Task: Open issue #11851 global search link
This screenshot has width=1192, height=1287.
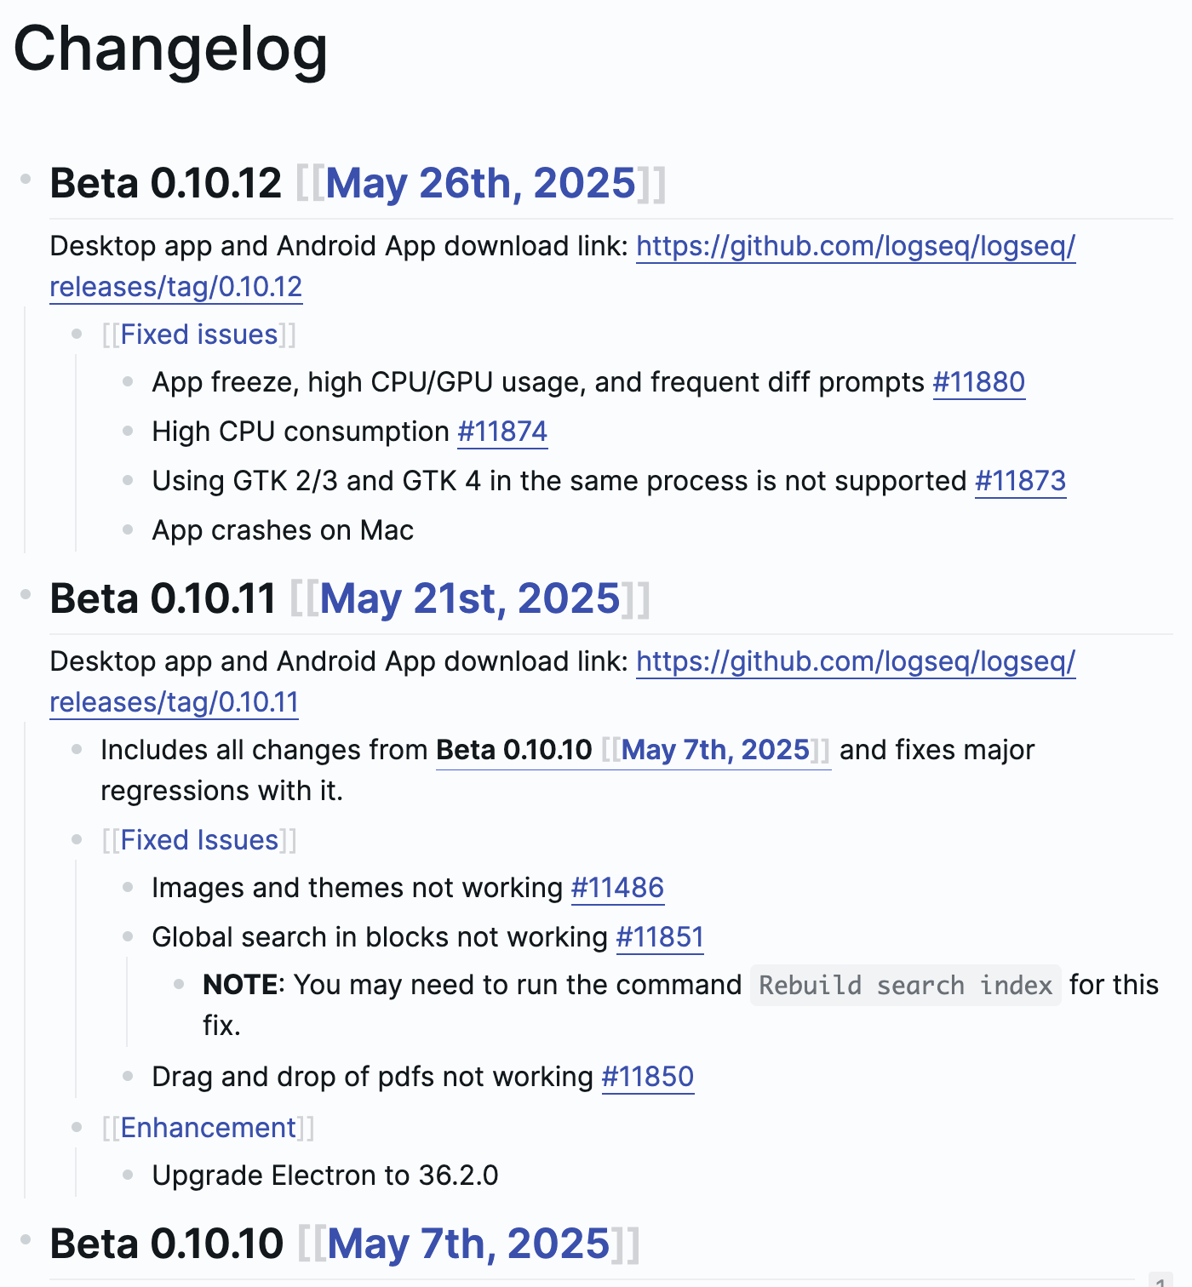Action: (x=660, y=937)
